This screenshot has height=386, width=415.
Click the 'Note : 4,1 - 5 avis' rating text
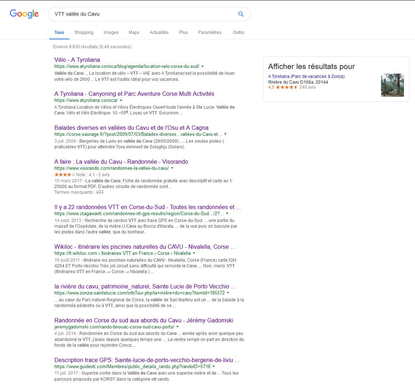pos(93,175)
